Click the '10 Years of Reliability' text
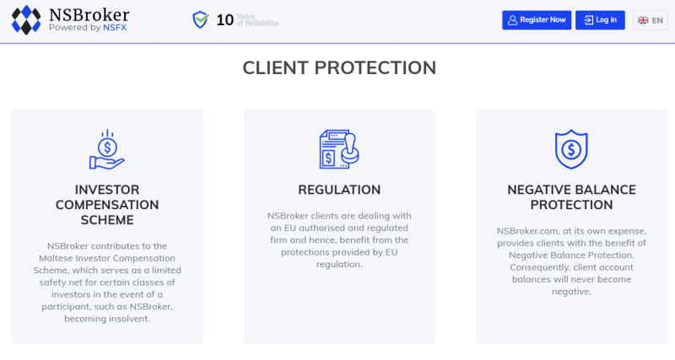Screen dimensions: 675x360 tap(247, 19)
